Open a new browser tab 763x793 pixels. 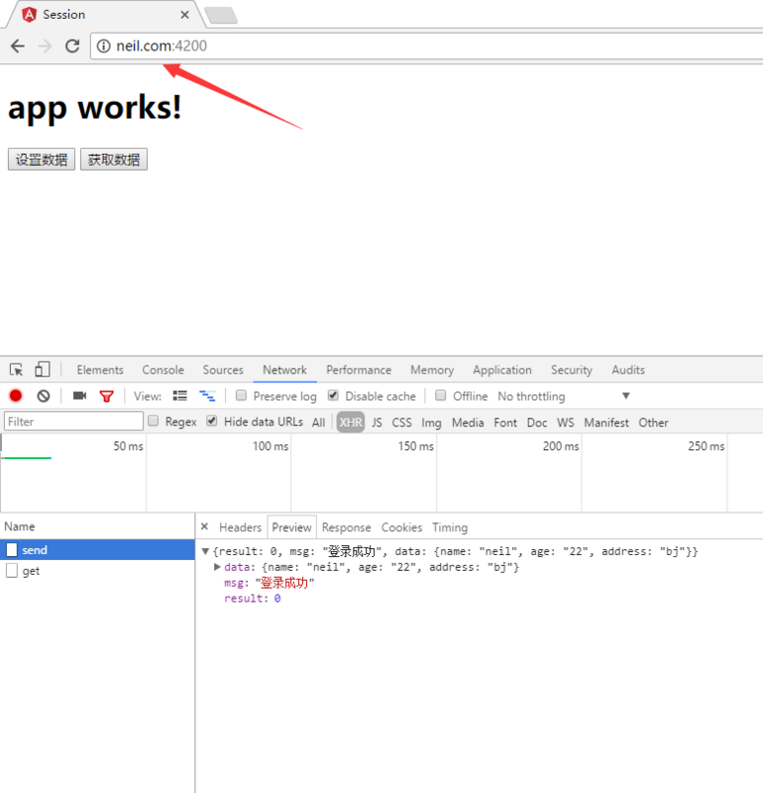pos(221,15)
